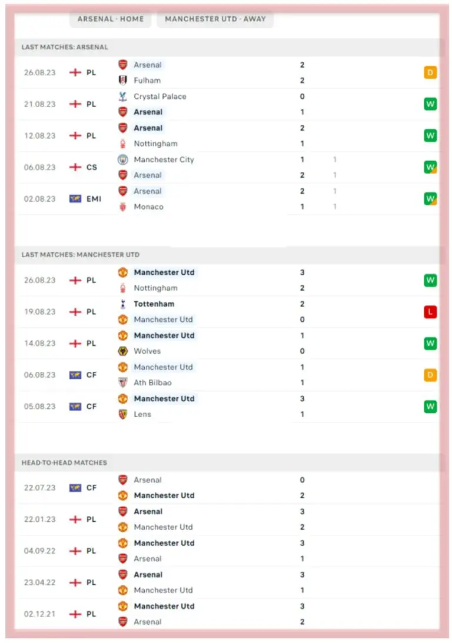452x643 pixels.
Task: Click the Ath Bilbao crest icon
Action: click(122, 383)
